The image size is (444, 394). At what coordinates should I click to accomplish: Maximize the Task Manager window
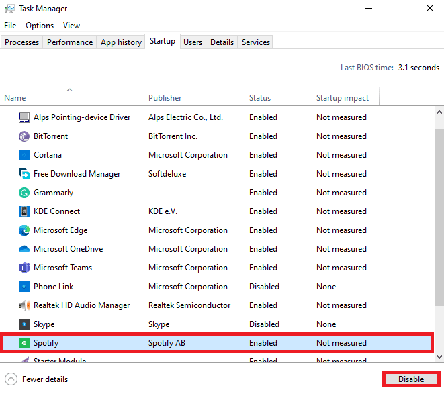pyautogui.click(x=399, y=8)
